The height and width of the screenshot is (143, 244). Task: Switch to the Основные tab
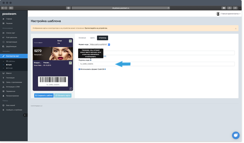(x=82, y=38)
